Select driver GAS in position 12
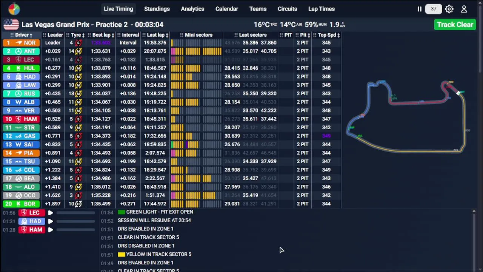This screenshot has height=272, width=483. coord(22,136)
